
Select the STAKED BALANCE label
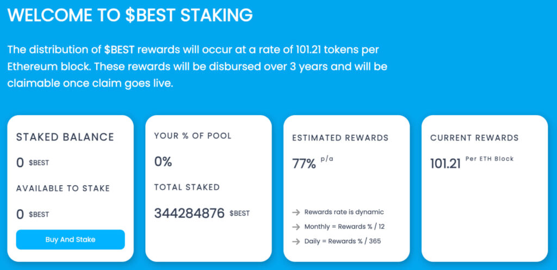coord(65,137)
